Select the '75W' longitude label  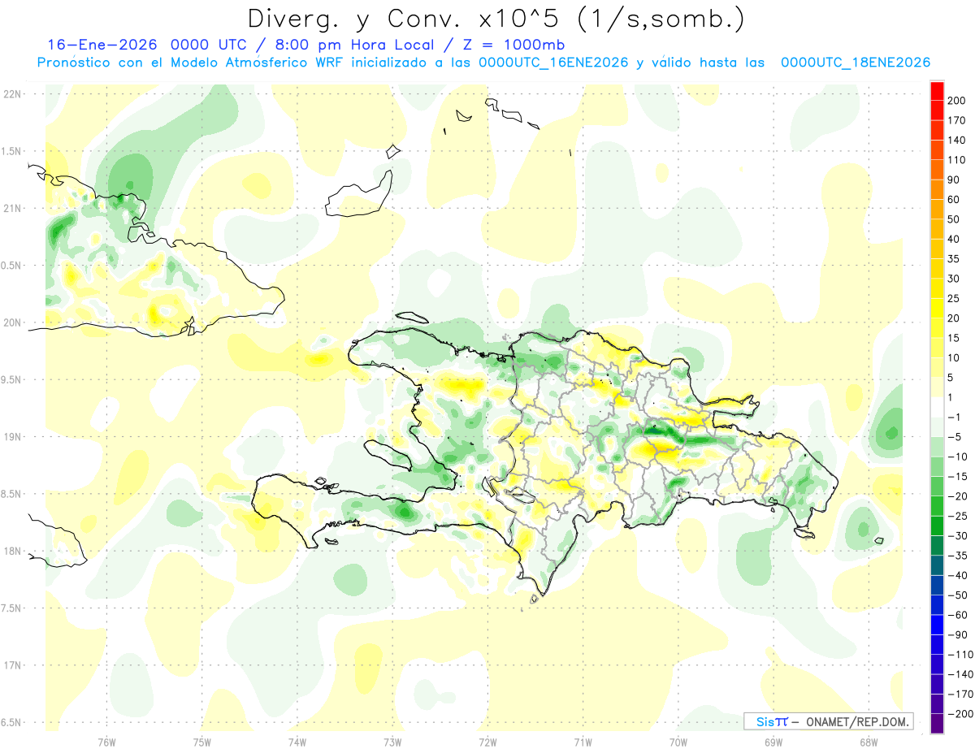coord(202,742)
